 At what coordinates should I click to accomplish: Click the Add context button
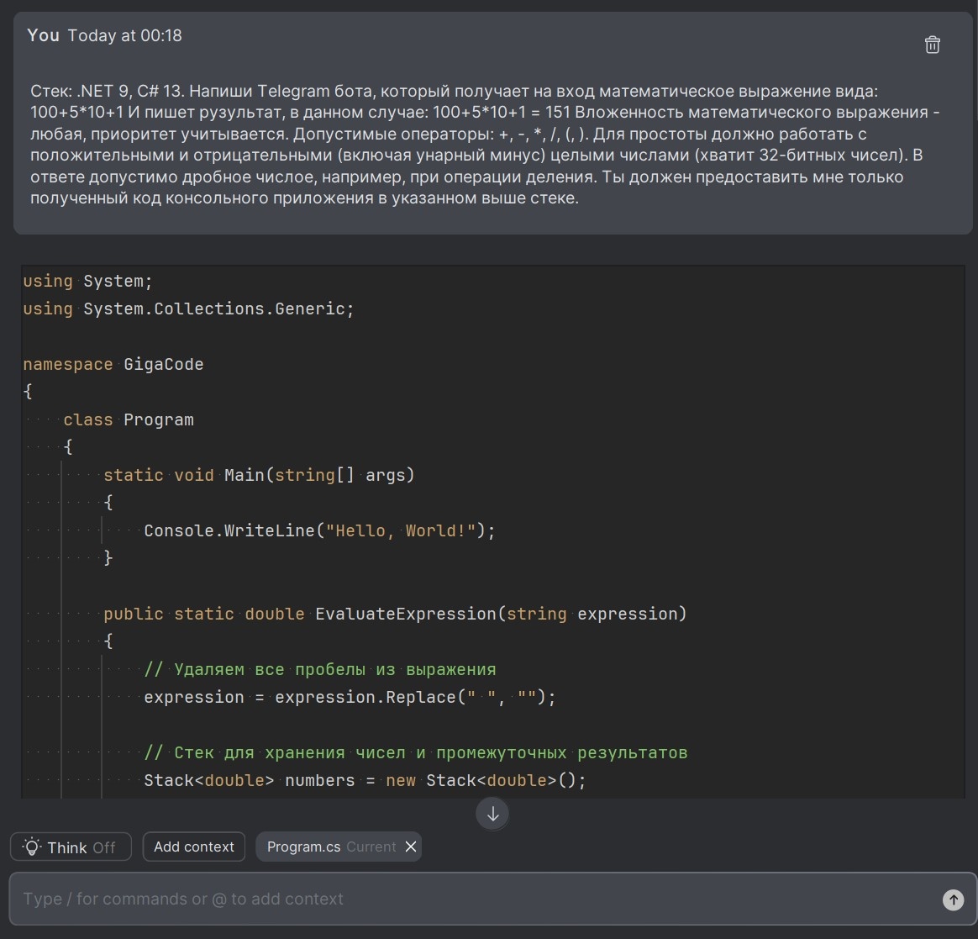tap(194, 847)
